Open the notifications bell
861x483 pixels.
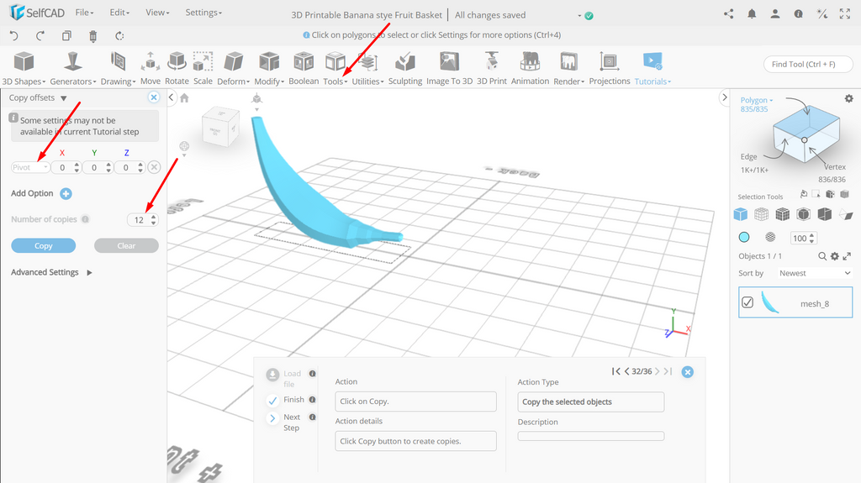pos(752,14)
